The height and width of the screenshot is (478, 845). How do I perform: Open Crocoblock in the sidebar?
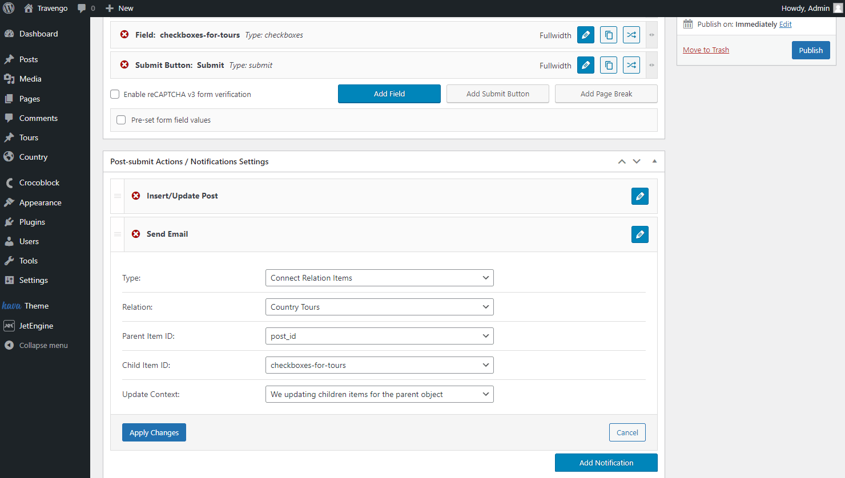click(x=45, y=183)
